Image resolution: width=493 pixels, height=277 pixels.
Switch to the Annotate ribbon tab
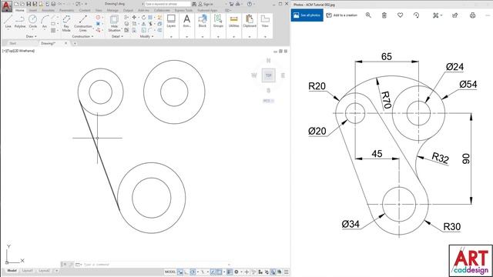48,10
